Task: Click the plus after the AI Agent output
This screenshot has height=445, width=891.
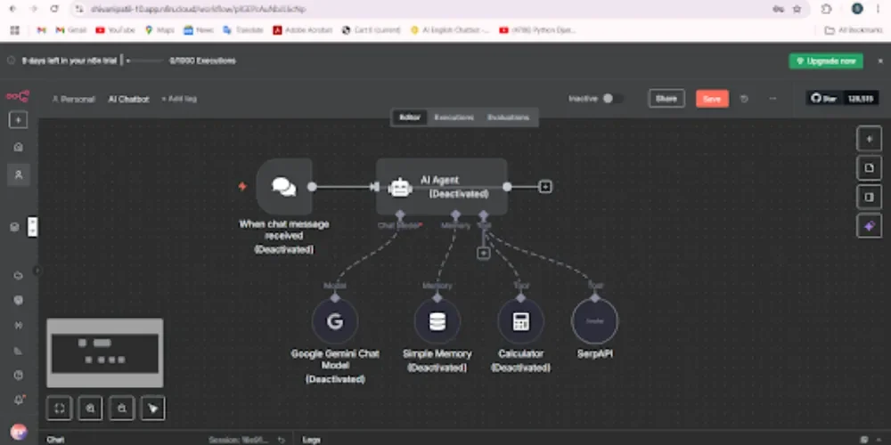Action: coord(545,187)
